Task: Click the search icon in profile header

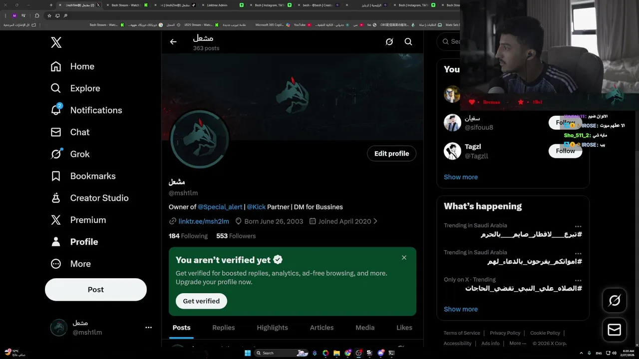Action: point(408,42)
